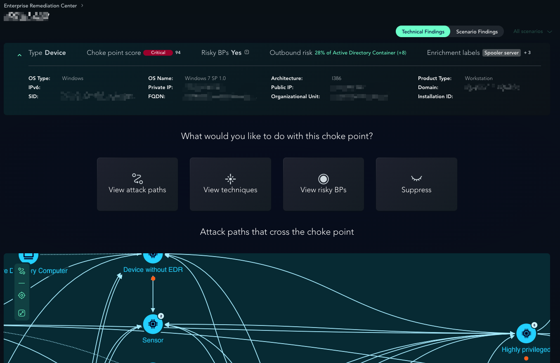This screenshot has height=363, width=560.
Task: Click the View risky BPs card
Action: [x=323, y=184]
